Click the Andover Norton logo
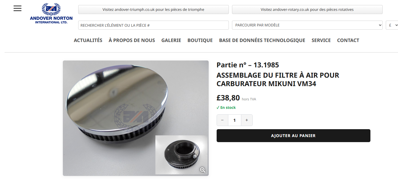This screenshot has width=398, height=182. [x=51, y=13]
